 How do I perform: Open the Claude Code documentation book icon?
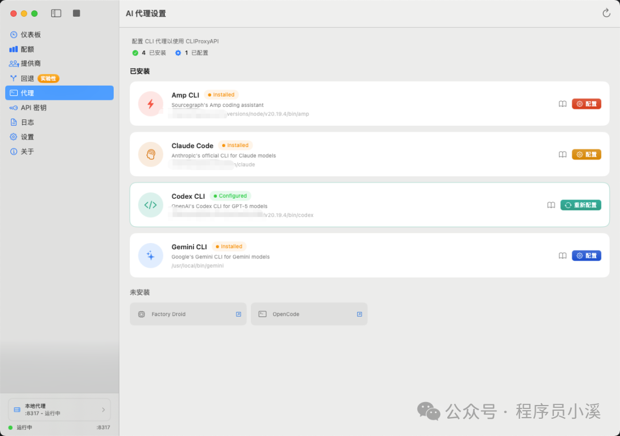coord(562,155)
